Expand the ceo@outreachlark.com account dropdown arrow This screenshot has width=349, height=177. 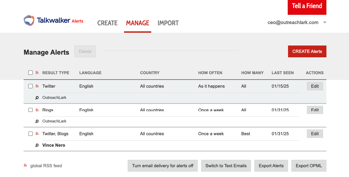click(x=325, y=23)
